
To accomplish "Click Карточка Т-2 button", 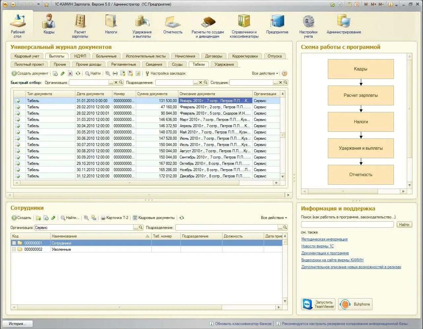I will click(115, 218).
